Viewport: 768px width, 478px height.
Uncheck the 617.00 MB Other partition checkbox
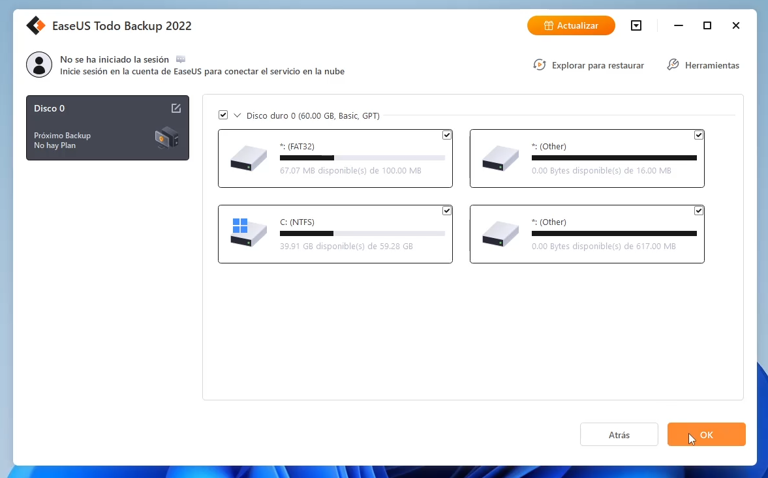pyautogui.click(x=698, y=211)
